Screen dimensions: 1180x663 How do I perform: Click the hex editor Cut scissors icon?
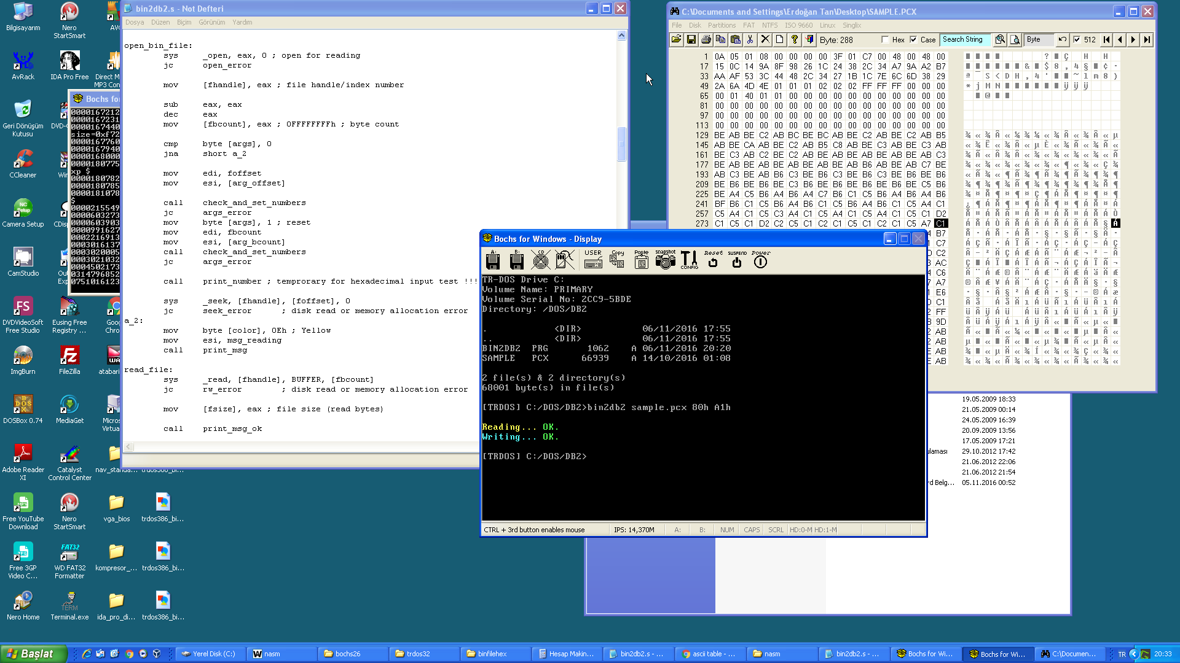[750, 39]
